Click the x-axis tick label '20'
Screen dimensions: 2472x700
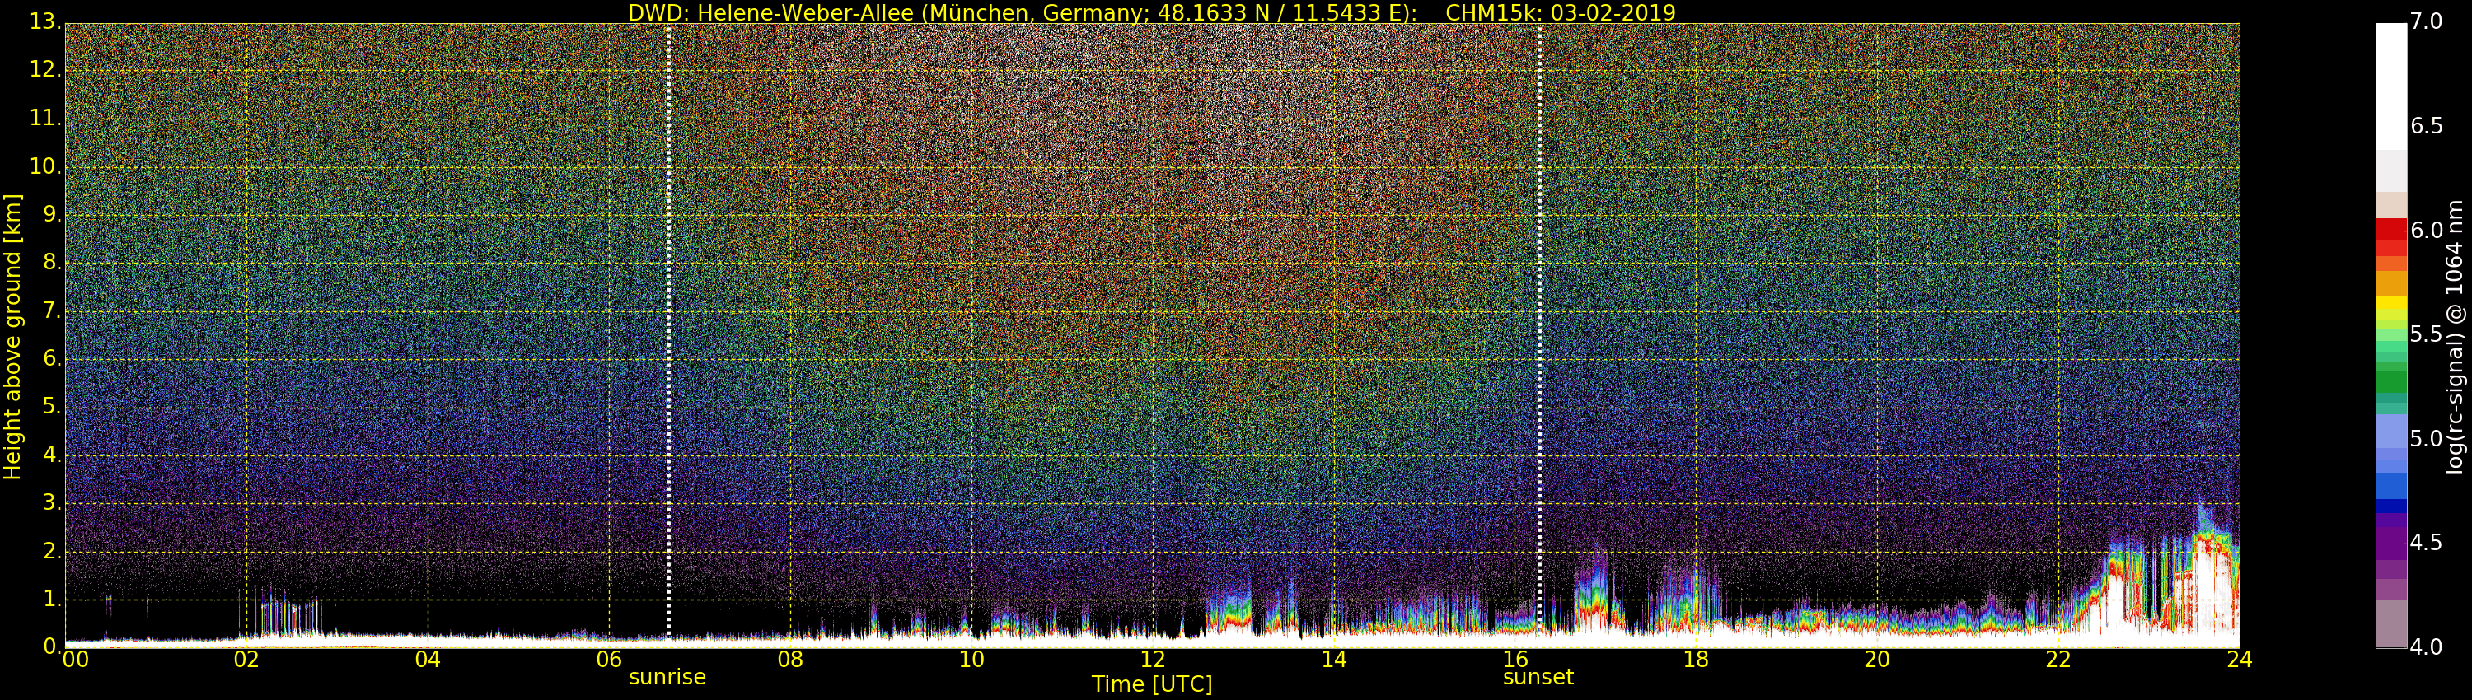(1877, 659)
